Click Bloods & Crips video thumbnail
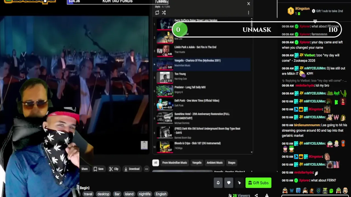 tap(165, 147)
